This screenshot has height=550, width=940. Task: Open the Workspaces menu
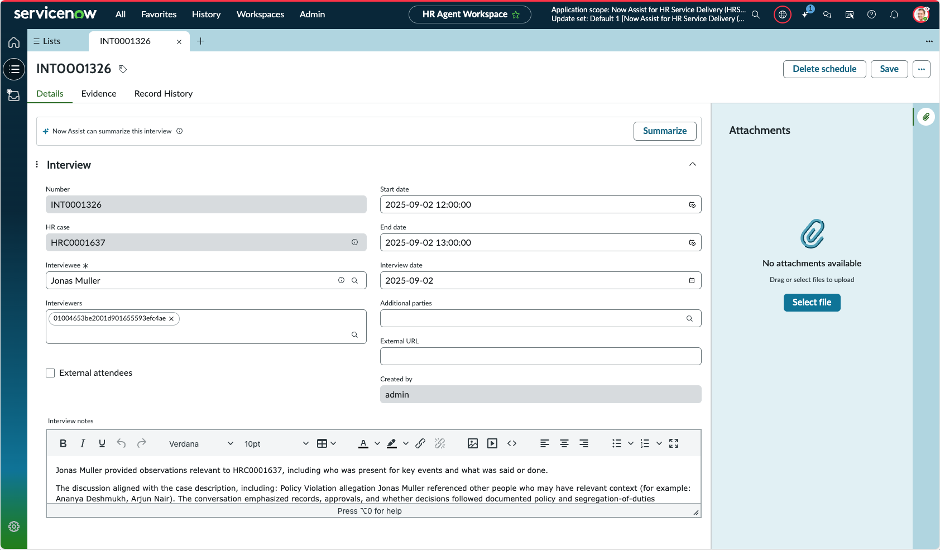[x=260, y=15]
